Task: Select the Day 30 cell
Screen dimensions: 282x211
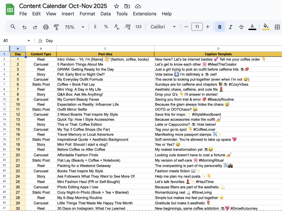Action: click(18, 208)
